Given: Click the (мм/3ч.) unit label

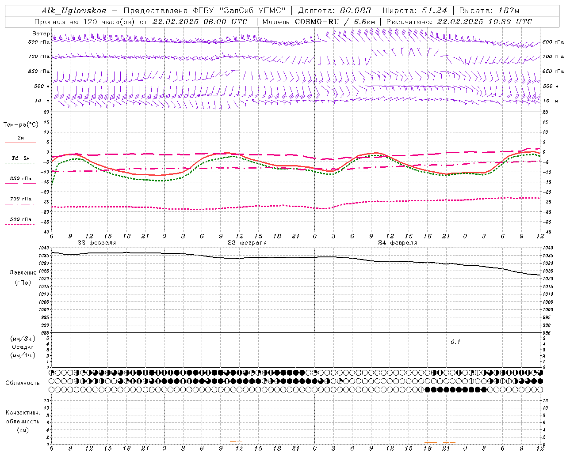Looking at the screenshot, I should 23,339.
